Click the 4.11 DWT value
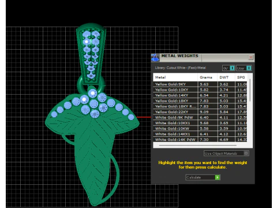The image size is (277, 208). point(224,117)
